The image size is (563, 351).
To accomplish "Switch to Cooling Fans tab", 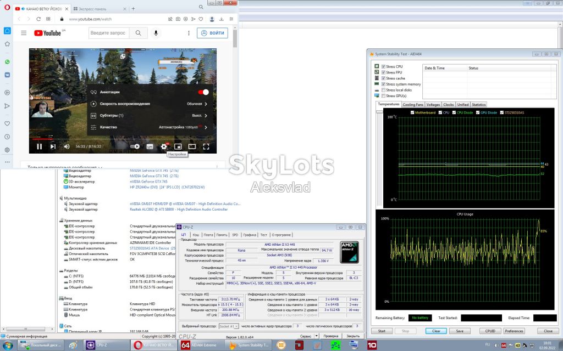I will (413, 105).
